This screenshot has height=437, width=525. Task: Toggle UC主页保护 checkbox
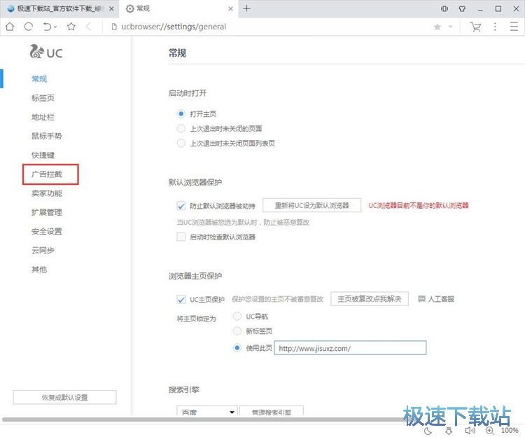pos(181,299)
